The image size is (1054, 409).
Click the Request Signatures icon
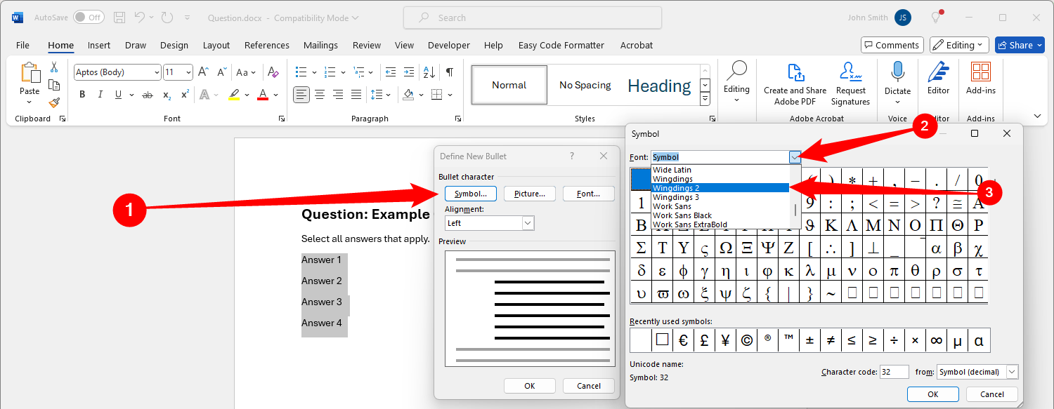(850, 77)
